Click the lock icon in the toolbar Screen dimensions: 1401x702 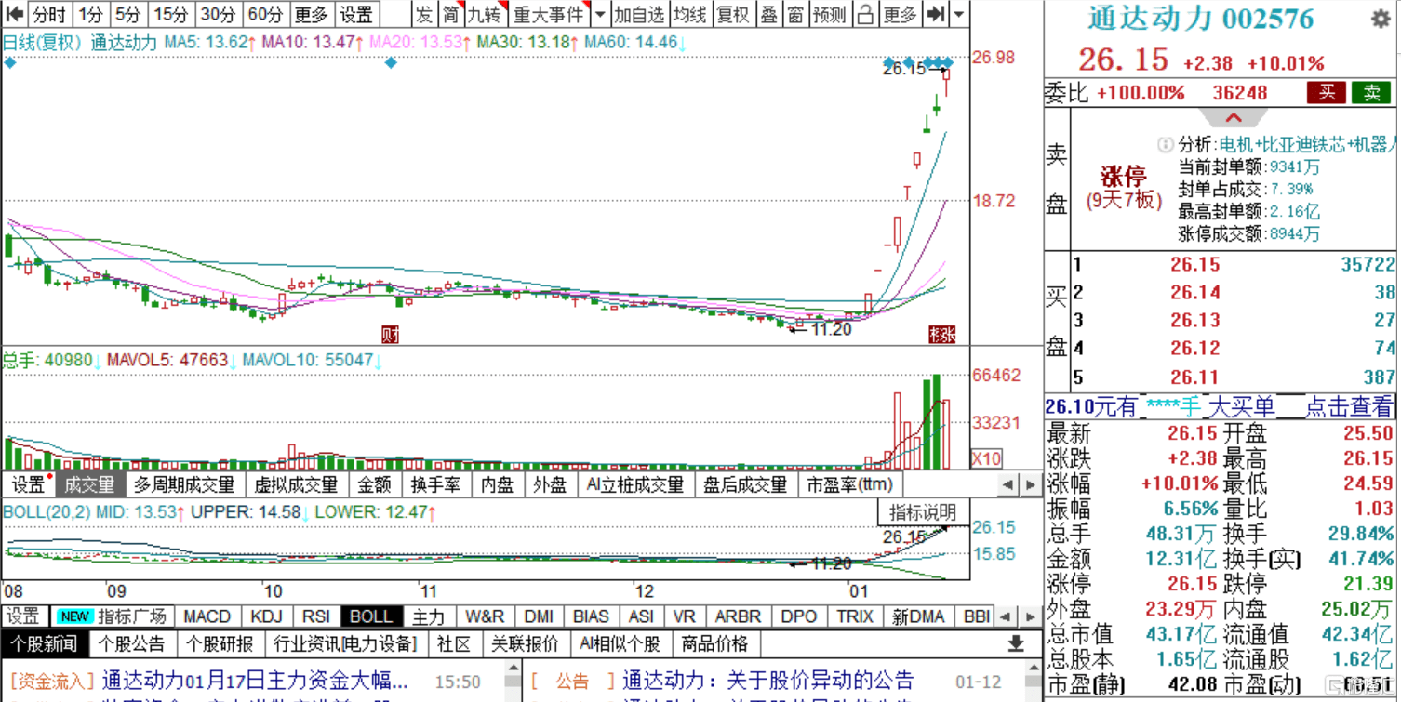(865, 13)
